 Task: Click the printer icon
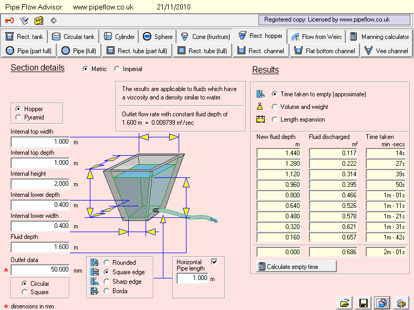point(400,303)
